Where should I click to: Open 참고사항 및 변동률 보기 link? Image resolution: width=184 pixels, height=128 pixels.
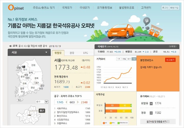coord(156,122)
